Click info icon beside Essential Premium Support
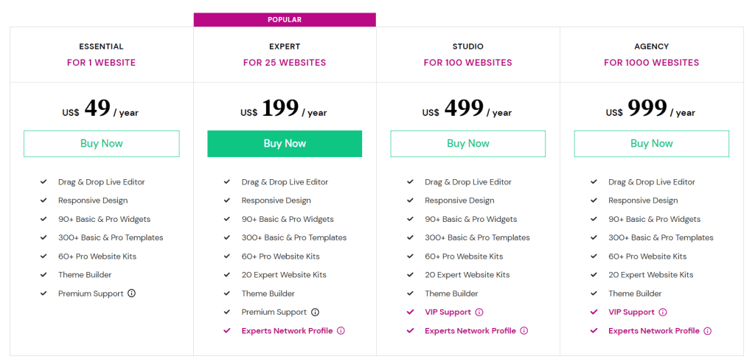This screenshot has height=362, width=755. 131,293
